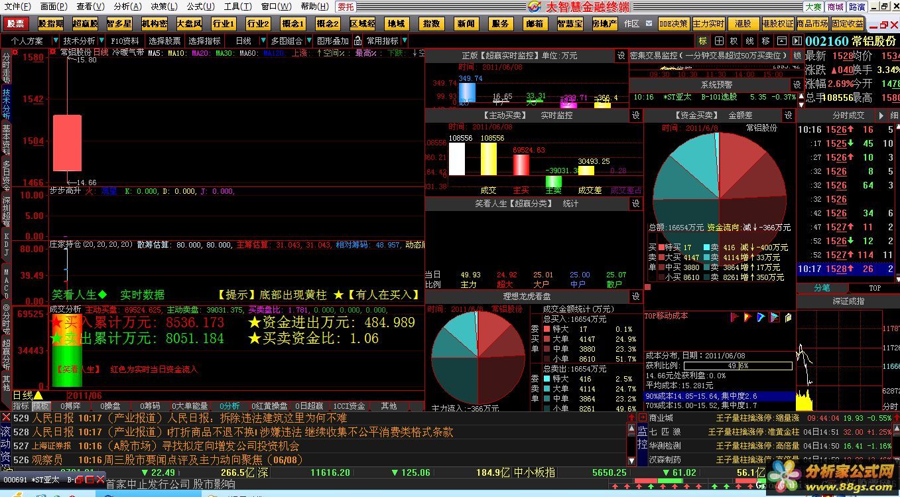The width and height of the screenshot is (900, 497).
Task: Open the 公式(U) menu
Action: 200,7
